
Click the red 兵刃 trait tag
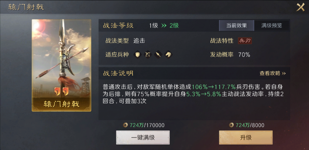click(245, 41)
